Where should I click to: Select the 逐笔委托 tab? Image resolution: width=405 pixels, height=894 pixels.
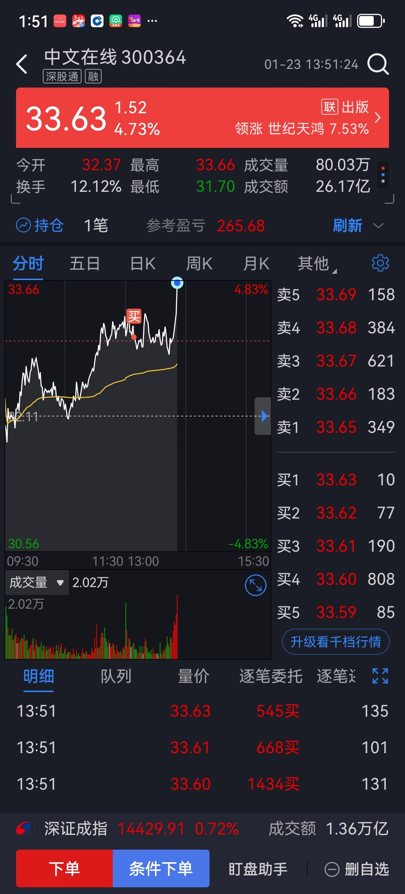(271, 676)
